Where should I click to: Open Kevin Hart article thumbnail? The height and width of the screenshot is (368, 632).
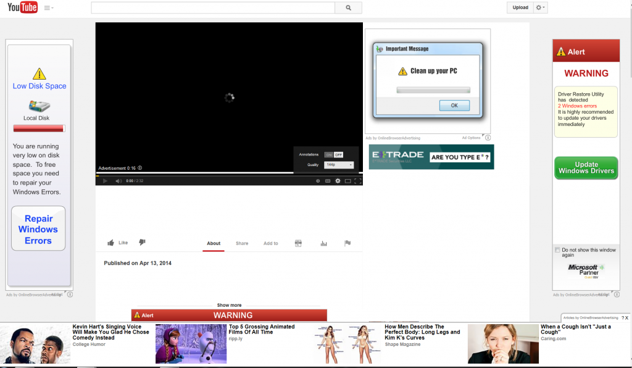[x=35, y=344]
